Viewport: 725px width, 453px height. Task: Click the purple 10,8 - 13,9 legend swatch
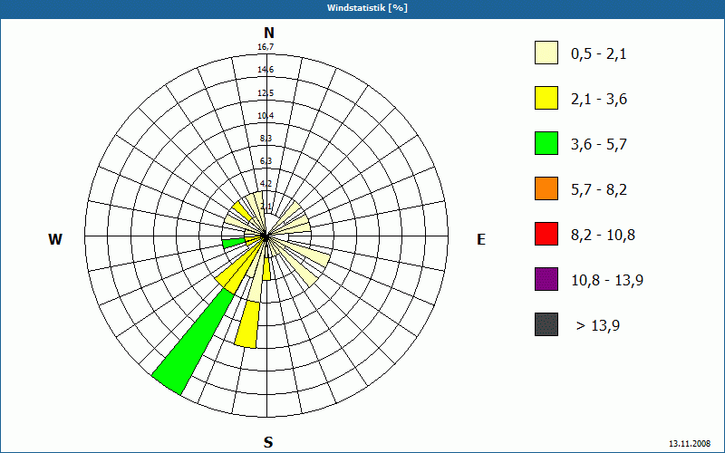(x=546, y=279)
